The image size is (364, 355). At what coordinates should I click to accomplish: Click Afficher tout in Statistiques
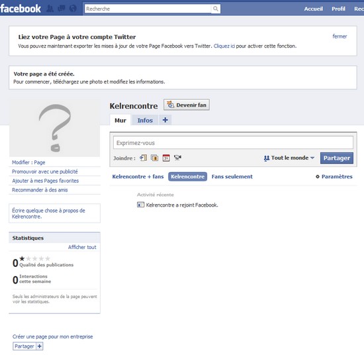coord(82,247)
